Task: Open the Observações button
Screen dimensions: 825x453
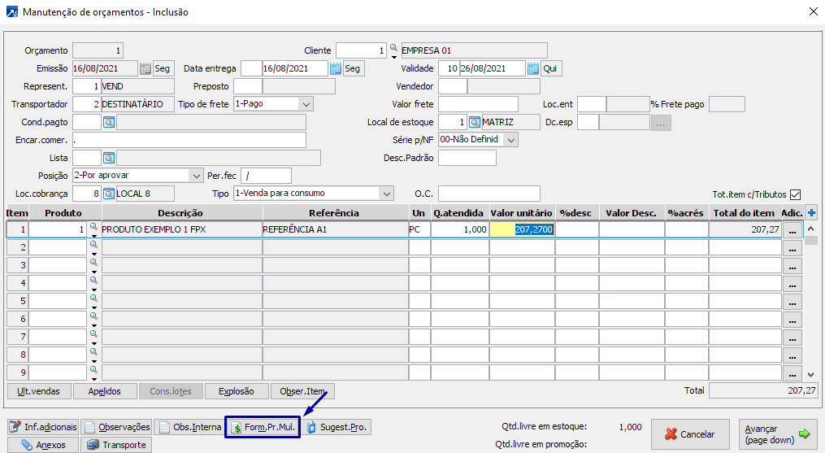Action: [116, 427]
